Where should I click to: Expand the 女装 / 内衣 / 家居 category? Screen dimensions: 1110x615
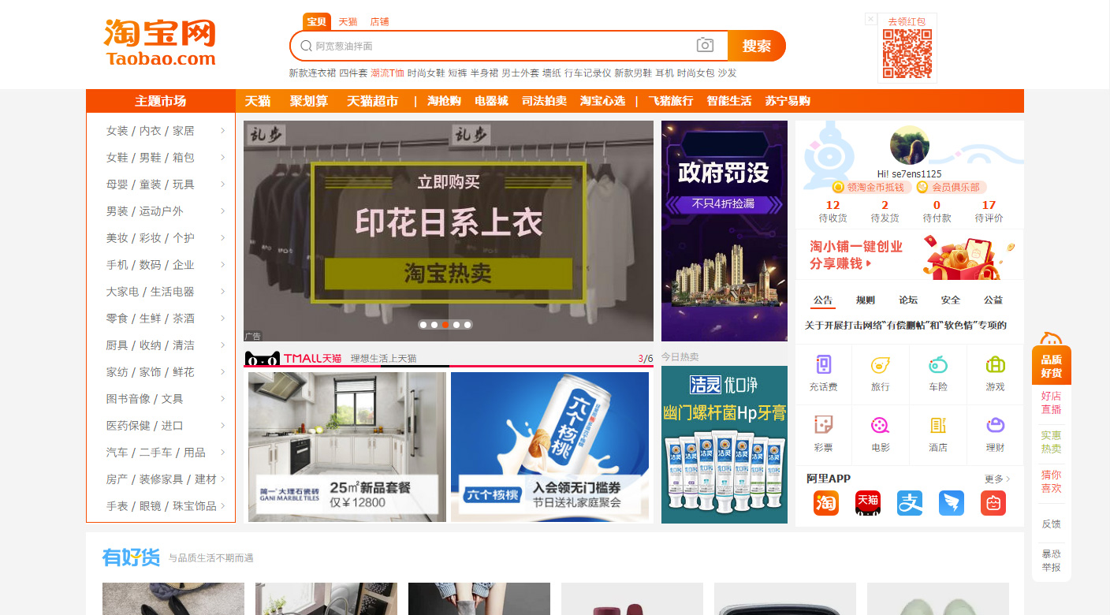[161, 131]
